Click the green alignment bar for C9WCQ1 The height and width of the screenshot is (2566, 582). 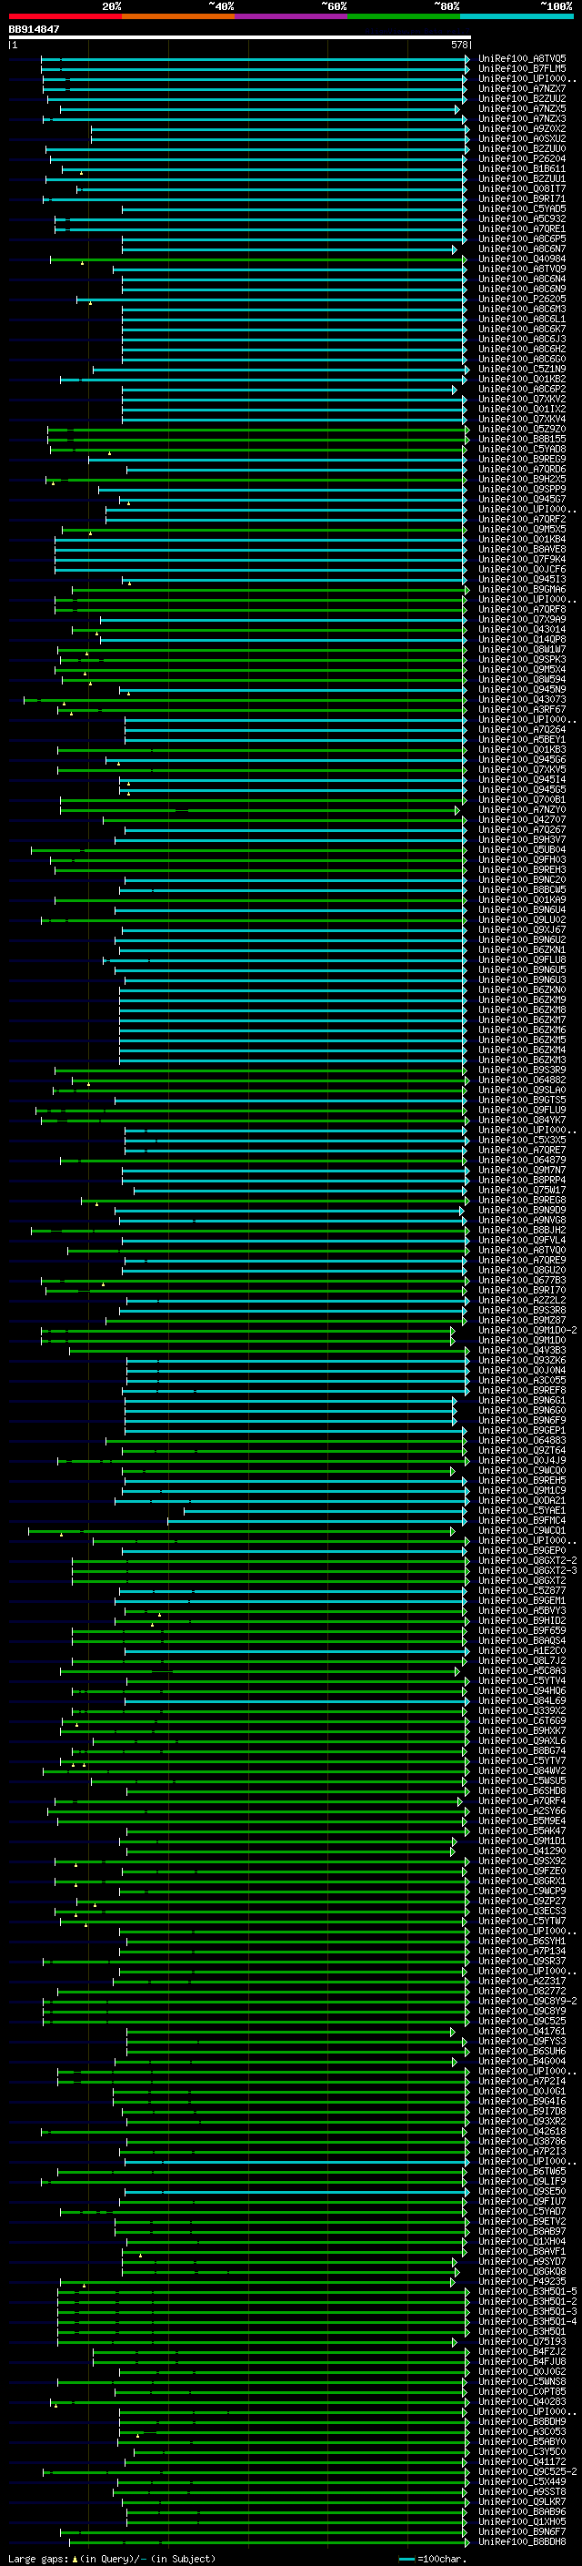(242, 1531)
